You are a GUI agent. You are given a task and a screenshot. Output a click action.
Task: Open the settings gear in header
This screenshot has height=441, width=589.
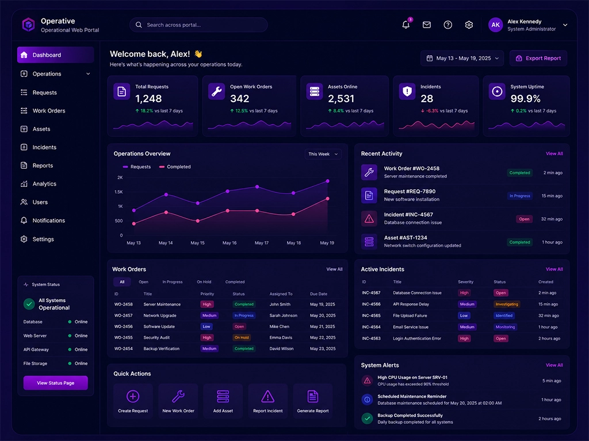pyautogui.click(x=469, y=25)
